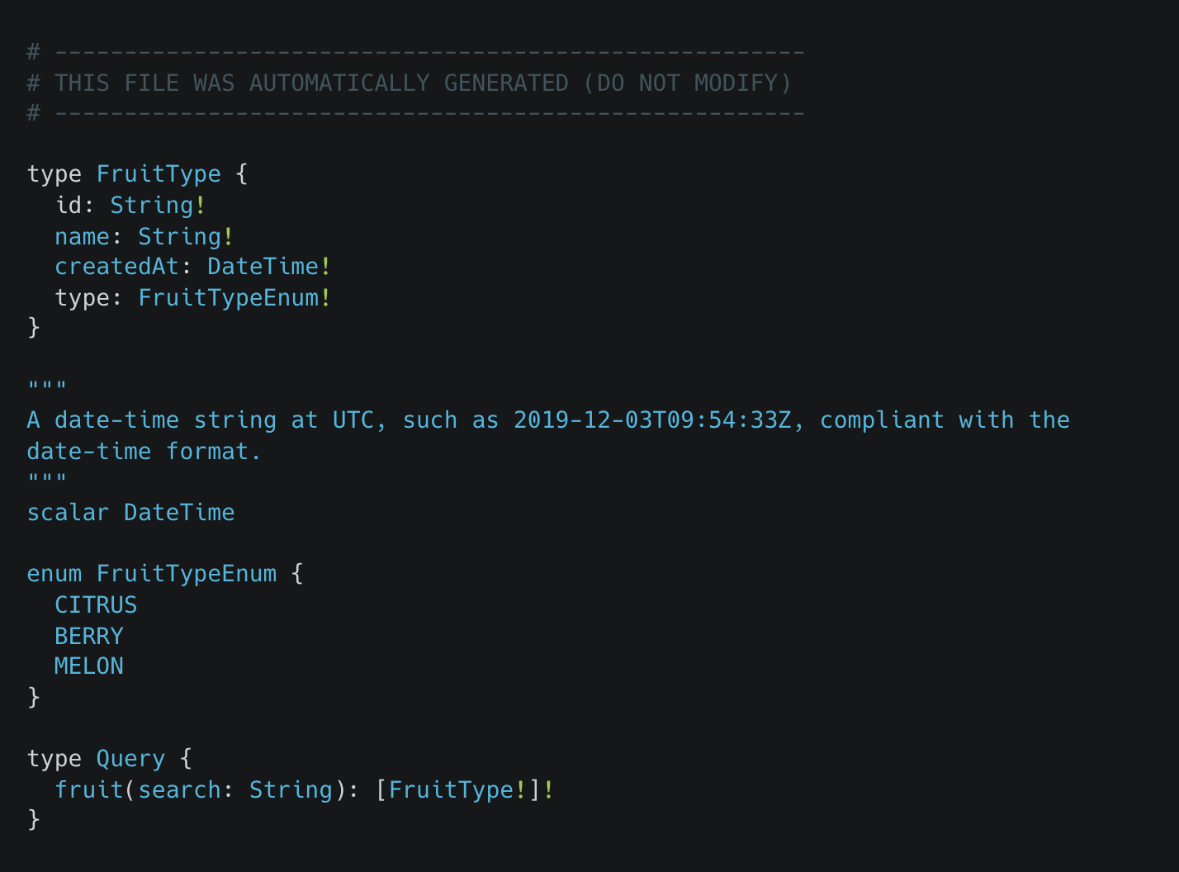Image resolution: width=1179 pixels, height=872 pixels.
Task: Click the MELON enum value
Action: tap(88, 666)
